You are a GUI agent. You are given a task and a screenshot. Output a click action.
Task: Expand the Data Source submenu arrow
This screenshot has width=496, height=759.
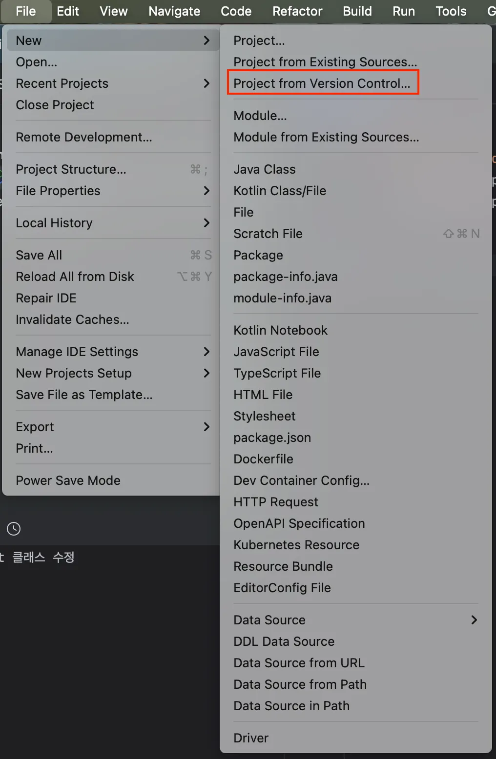pyautogui.click(x=474, y=620)
